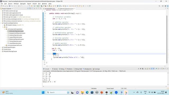Image resolution: width=169 pixels, height=95 pixels.
Task: Select UnaryOperators.java in the tree
Action: coord(15,43)
